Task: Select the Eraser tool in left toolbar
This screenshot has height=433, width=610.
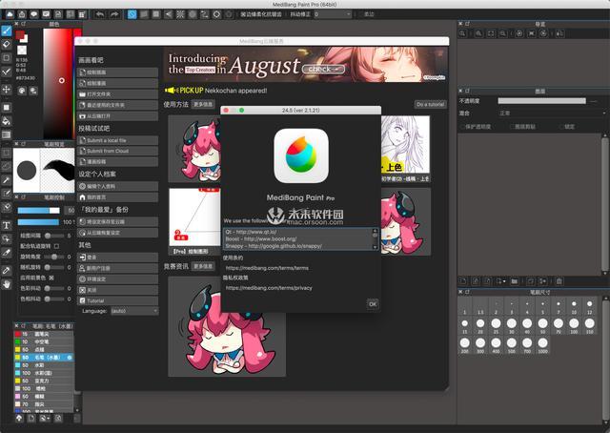Action: 7,44
